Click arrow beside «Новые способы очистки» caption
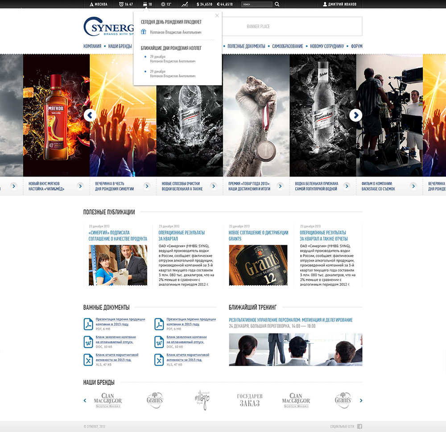Screen dimensions: 446x432 tap(213, 186)
